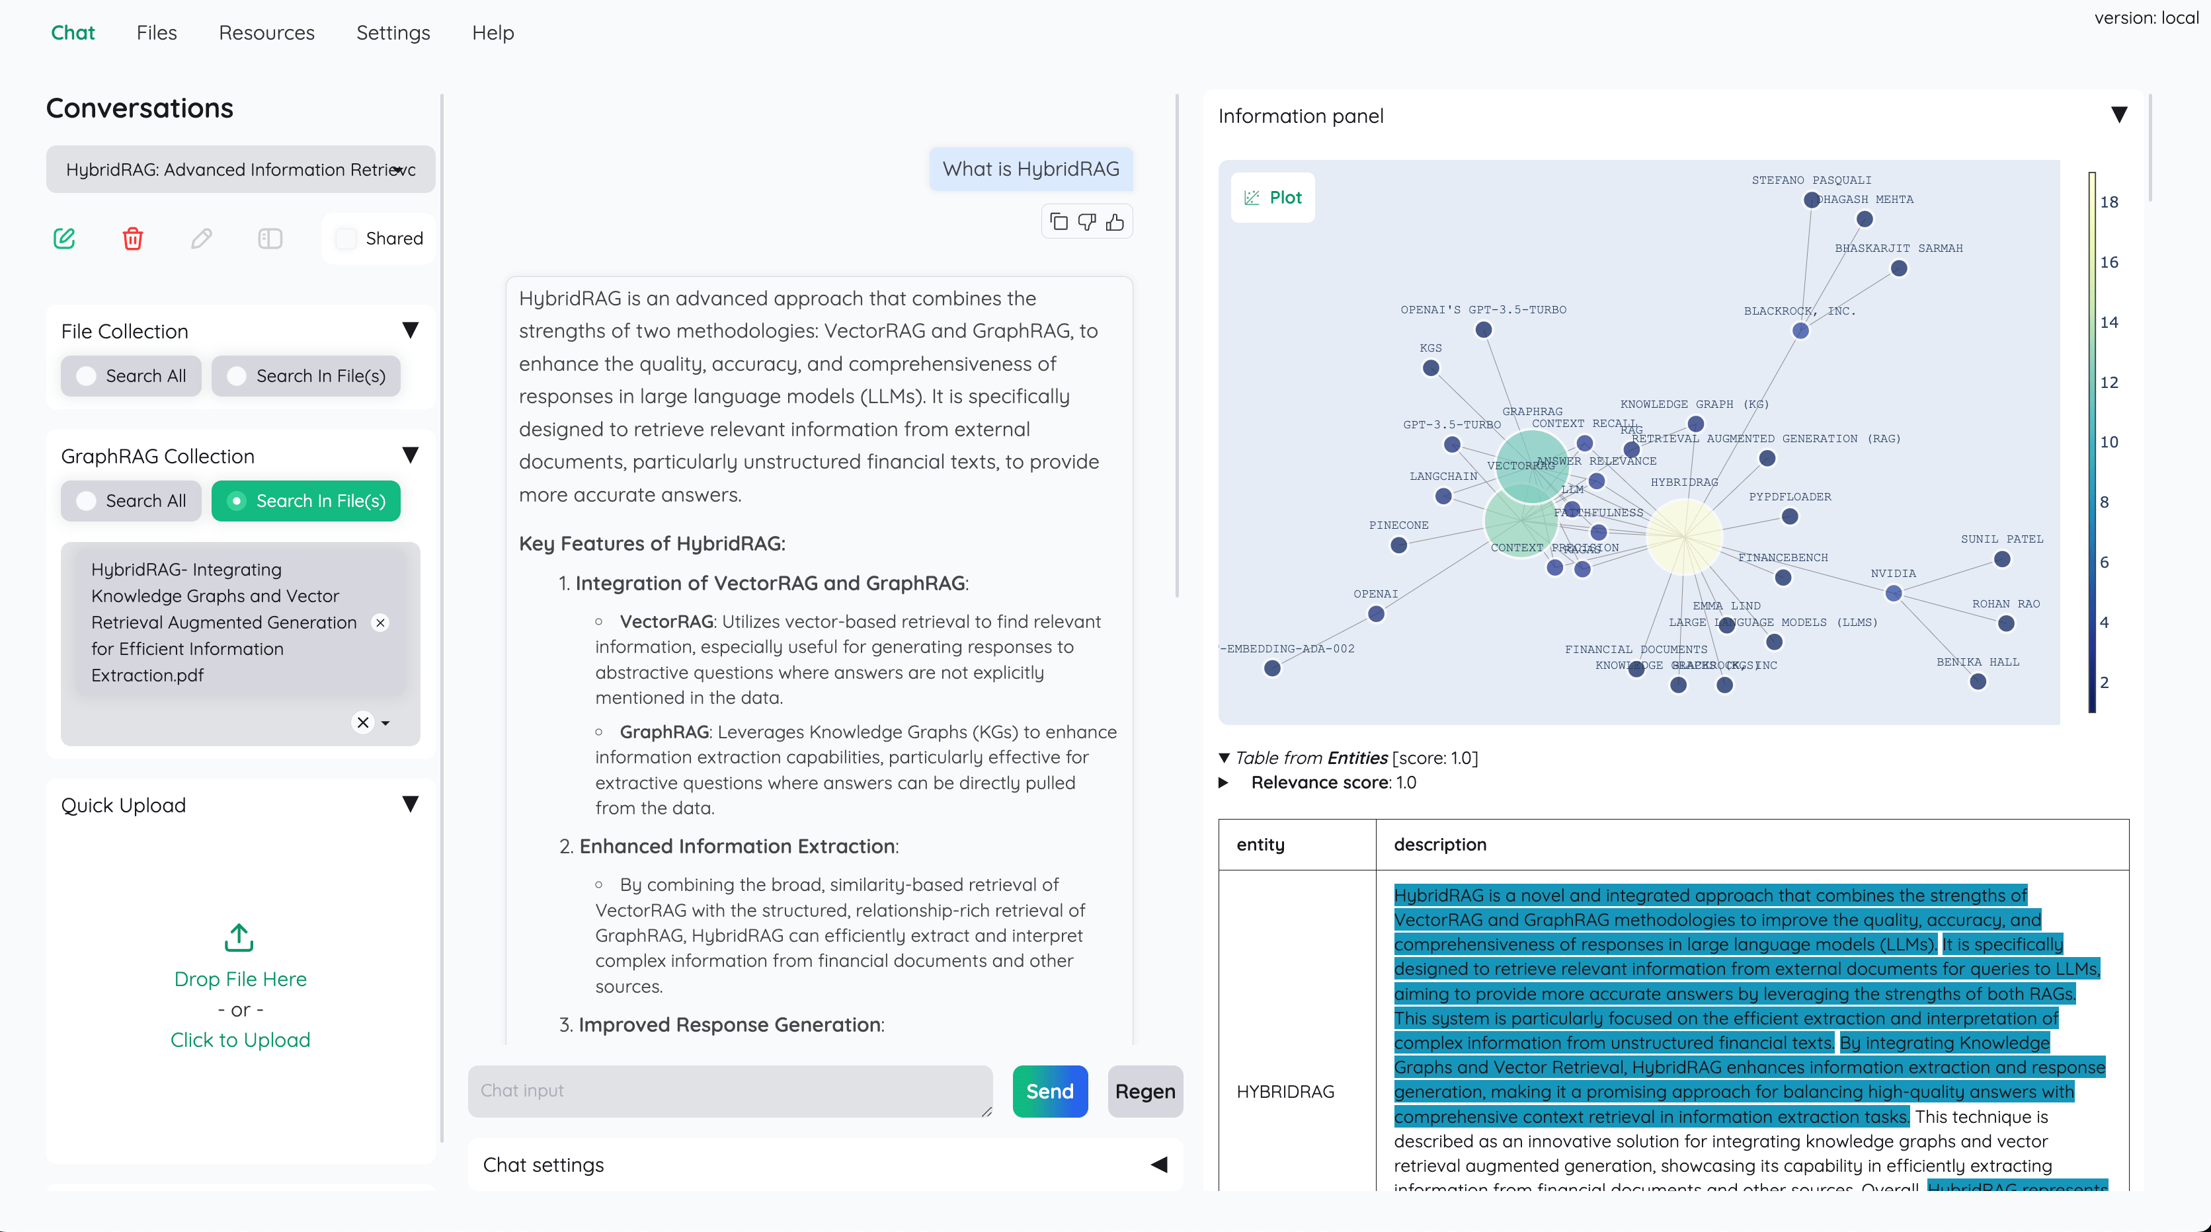Click the Plot panel graph icon

click(x=1250, y=197)
